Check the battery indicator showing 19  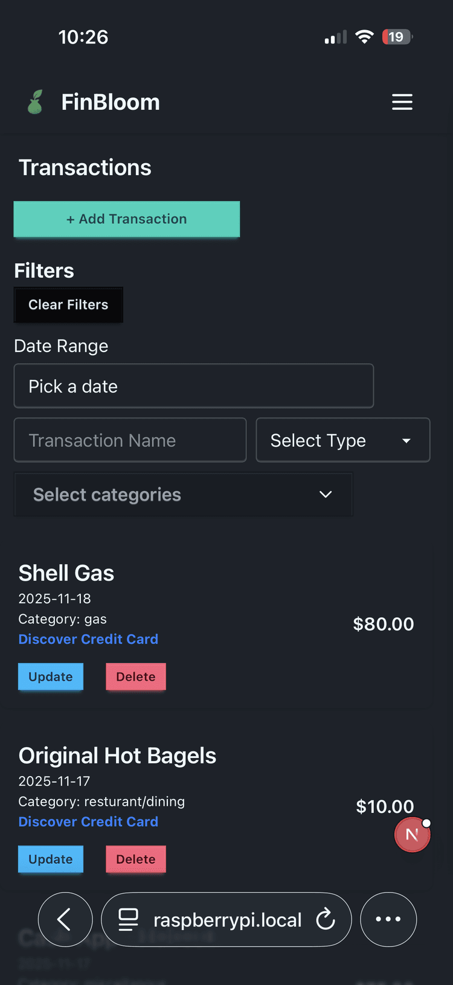click(x=397, y=37)
